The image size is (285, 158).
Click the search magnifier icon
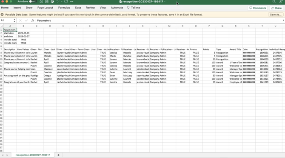[x=274, y=1]
